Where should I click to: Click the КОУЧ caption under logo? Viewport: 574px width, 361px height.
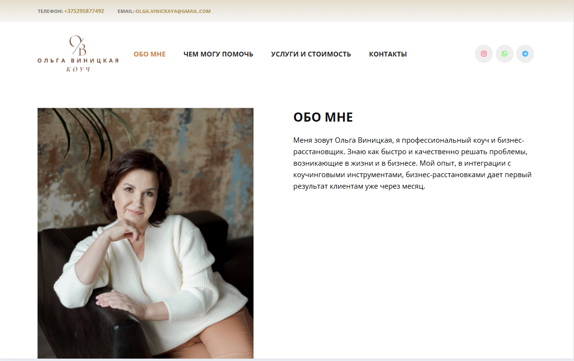[78, 69]
